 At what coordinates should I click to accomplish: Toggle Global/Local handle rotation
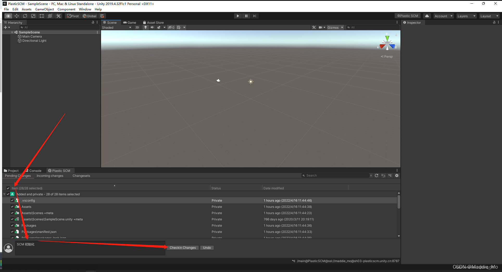(x=90, y=16)
